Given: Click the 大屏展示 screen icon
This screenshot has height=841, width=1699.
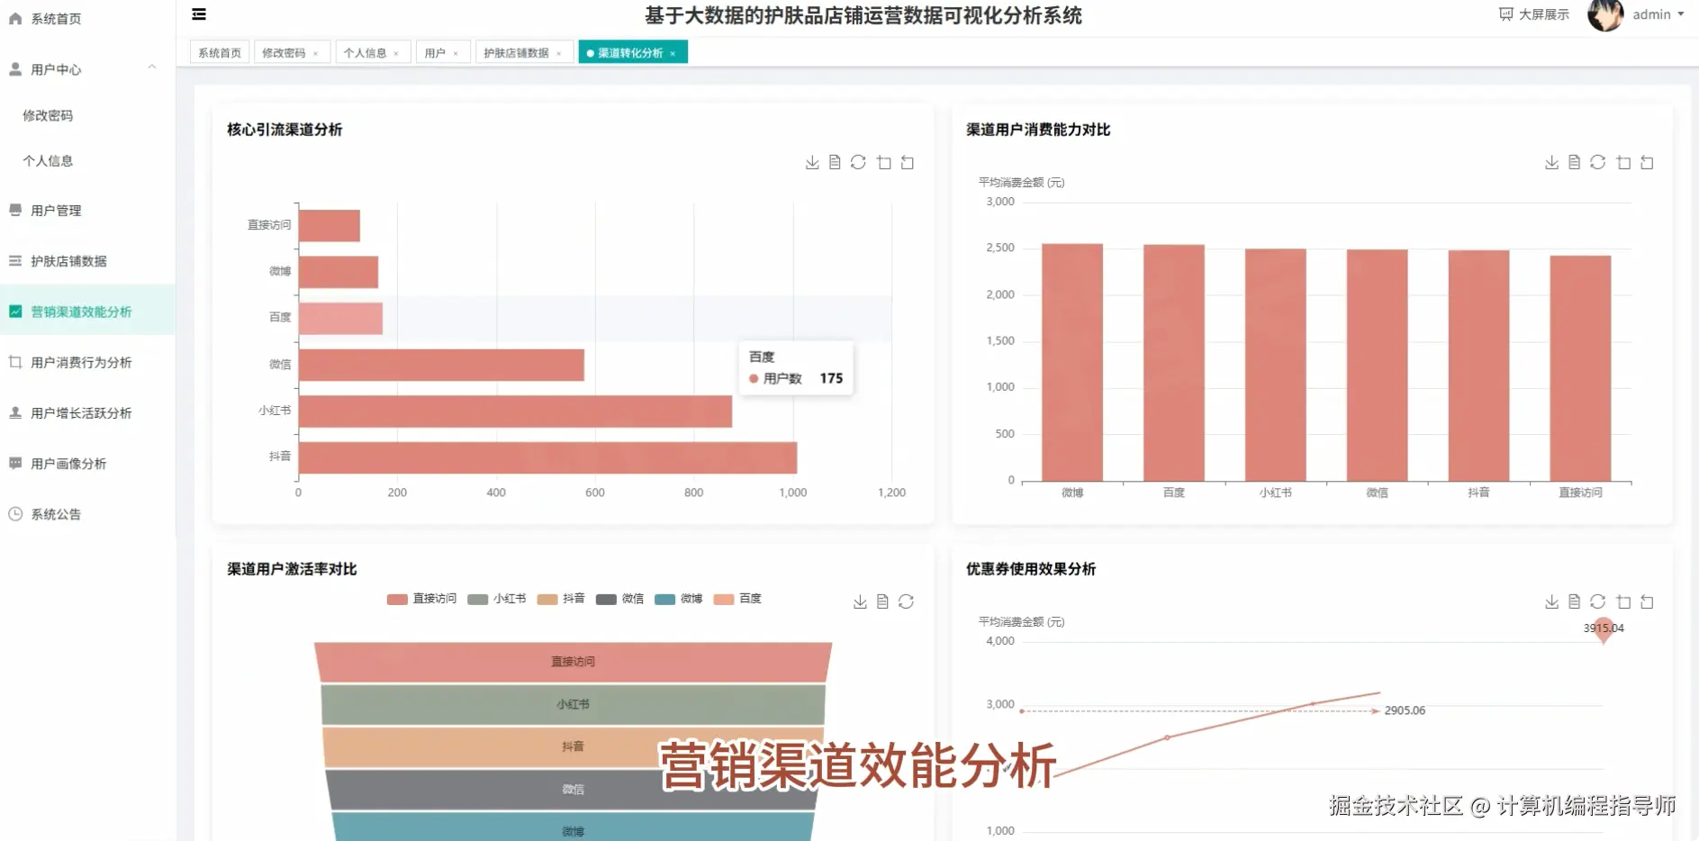Looking at the screenshot, I should pyautogui.click(x=1506, y=14).
